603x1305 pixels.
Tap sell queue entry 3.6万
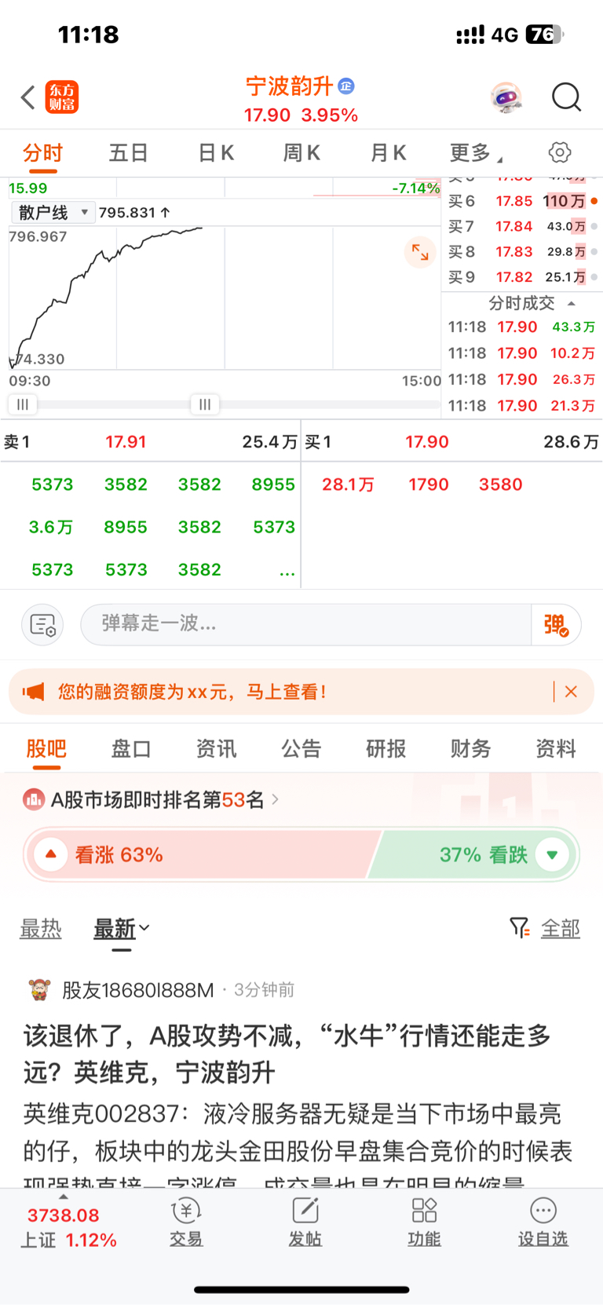click(x=51, y=527)
